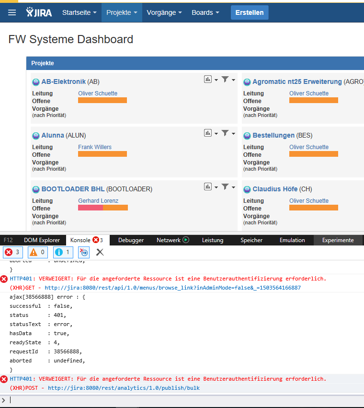Click Alunna project avatar icon
Screen dimensions: 364x408
(35, 136)
